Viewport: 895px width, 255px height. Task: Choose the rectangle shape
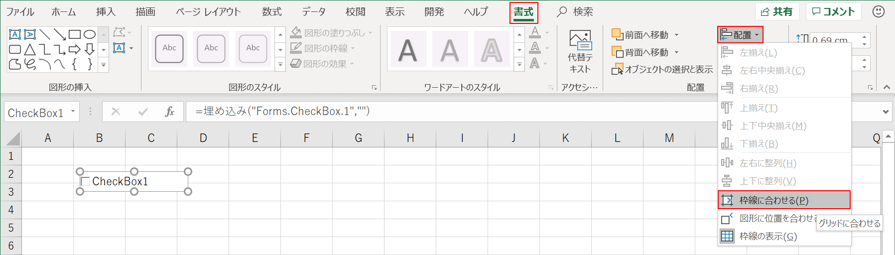(x=75, y=34)
